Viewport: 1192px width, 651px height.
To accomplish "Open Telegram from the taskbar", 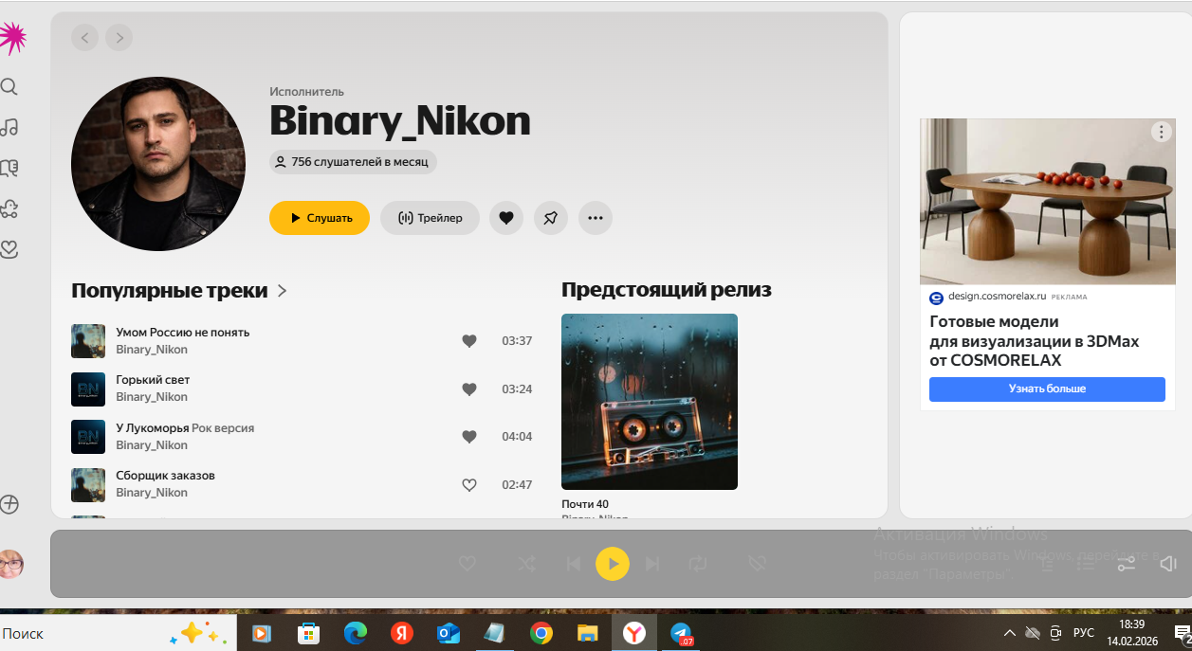I will coord(681,633).
